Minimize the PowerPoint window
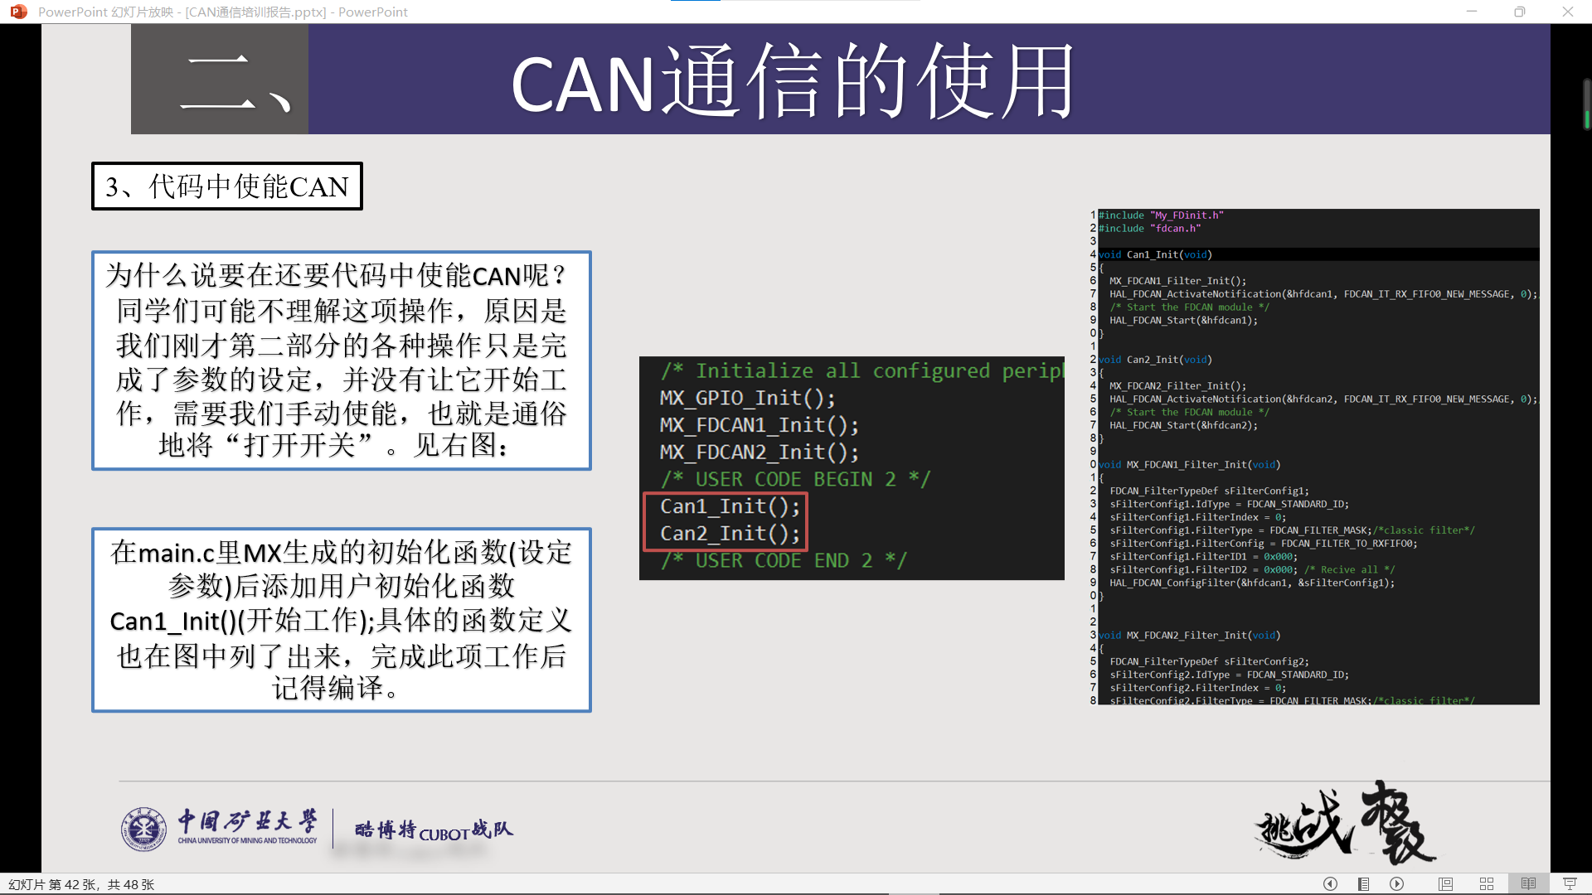Viewport: 1592px width, 895px height. (1472, 12)
